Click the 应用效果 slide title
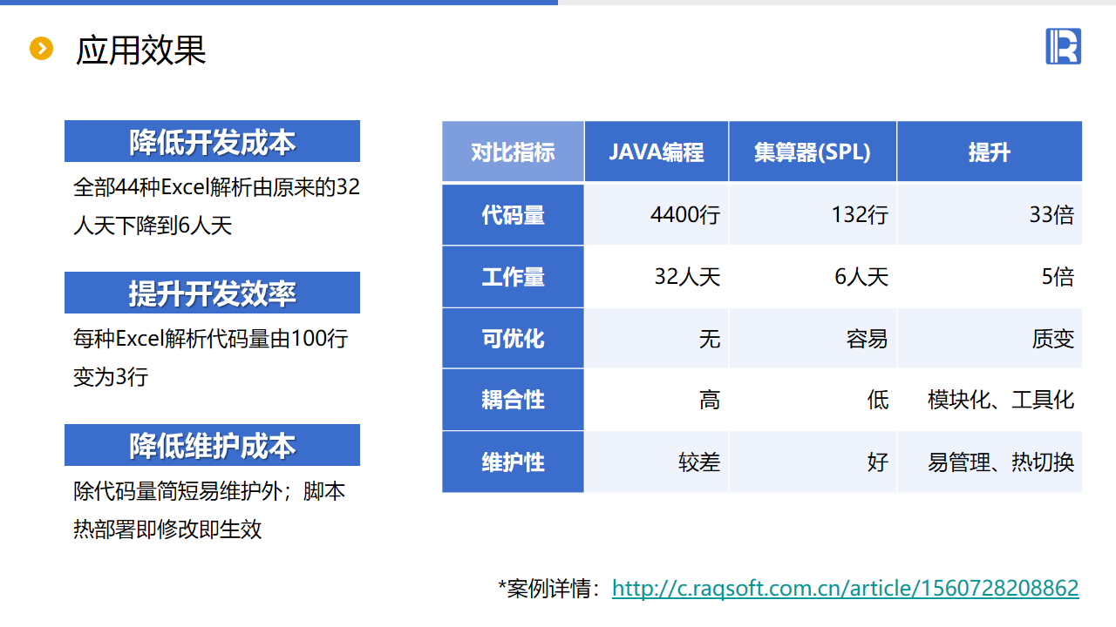The width and height of the screenshot is (1116, 627). click(141, 50)
